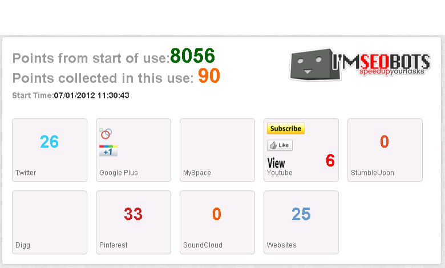Screen dimensions: 445x268
Task: Click the Google Plus label
Action: pos(119,173)
